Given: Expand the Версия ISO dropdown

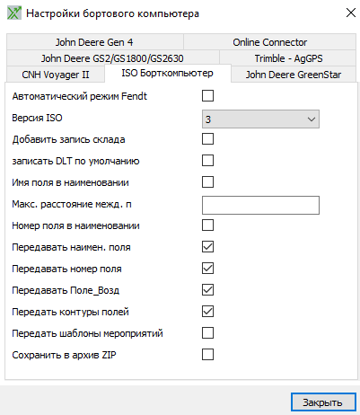Looking at the screenshot, I should click(x=260, y=119).
